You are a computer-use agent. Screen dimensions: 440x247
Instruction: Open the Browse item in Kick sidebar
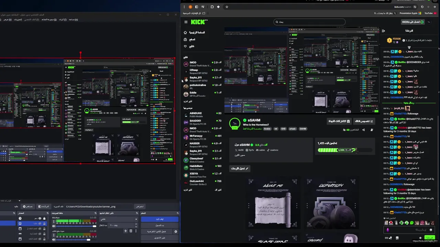190,39
